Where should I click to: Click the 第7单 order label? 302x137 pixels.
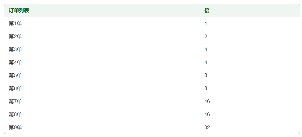pyautogui.click(x=15, y=102)
